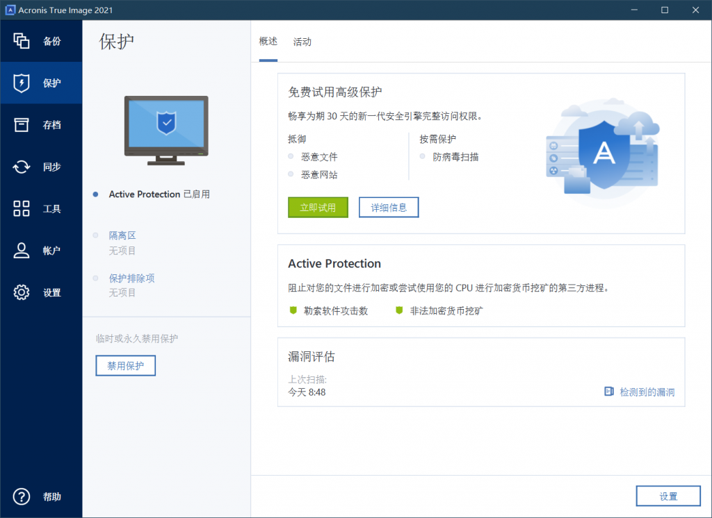Click 无项目 under 保护排除项
Screen dimensions: 712x518
[x=122, y=292]
